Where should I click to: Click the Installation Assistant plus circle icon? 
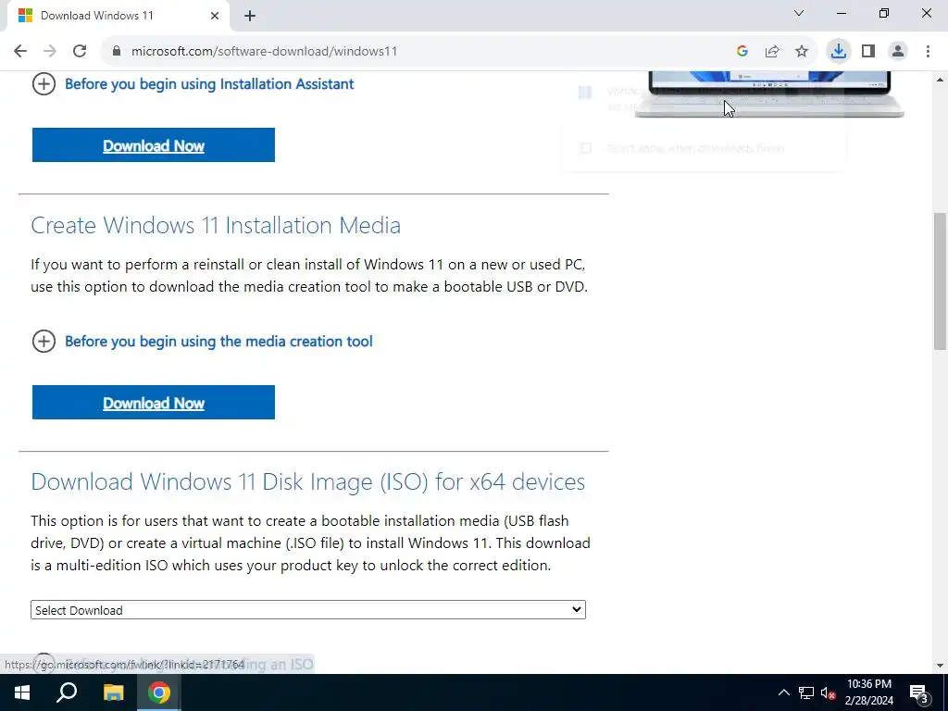click(x=44, y=84)
